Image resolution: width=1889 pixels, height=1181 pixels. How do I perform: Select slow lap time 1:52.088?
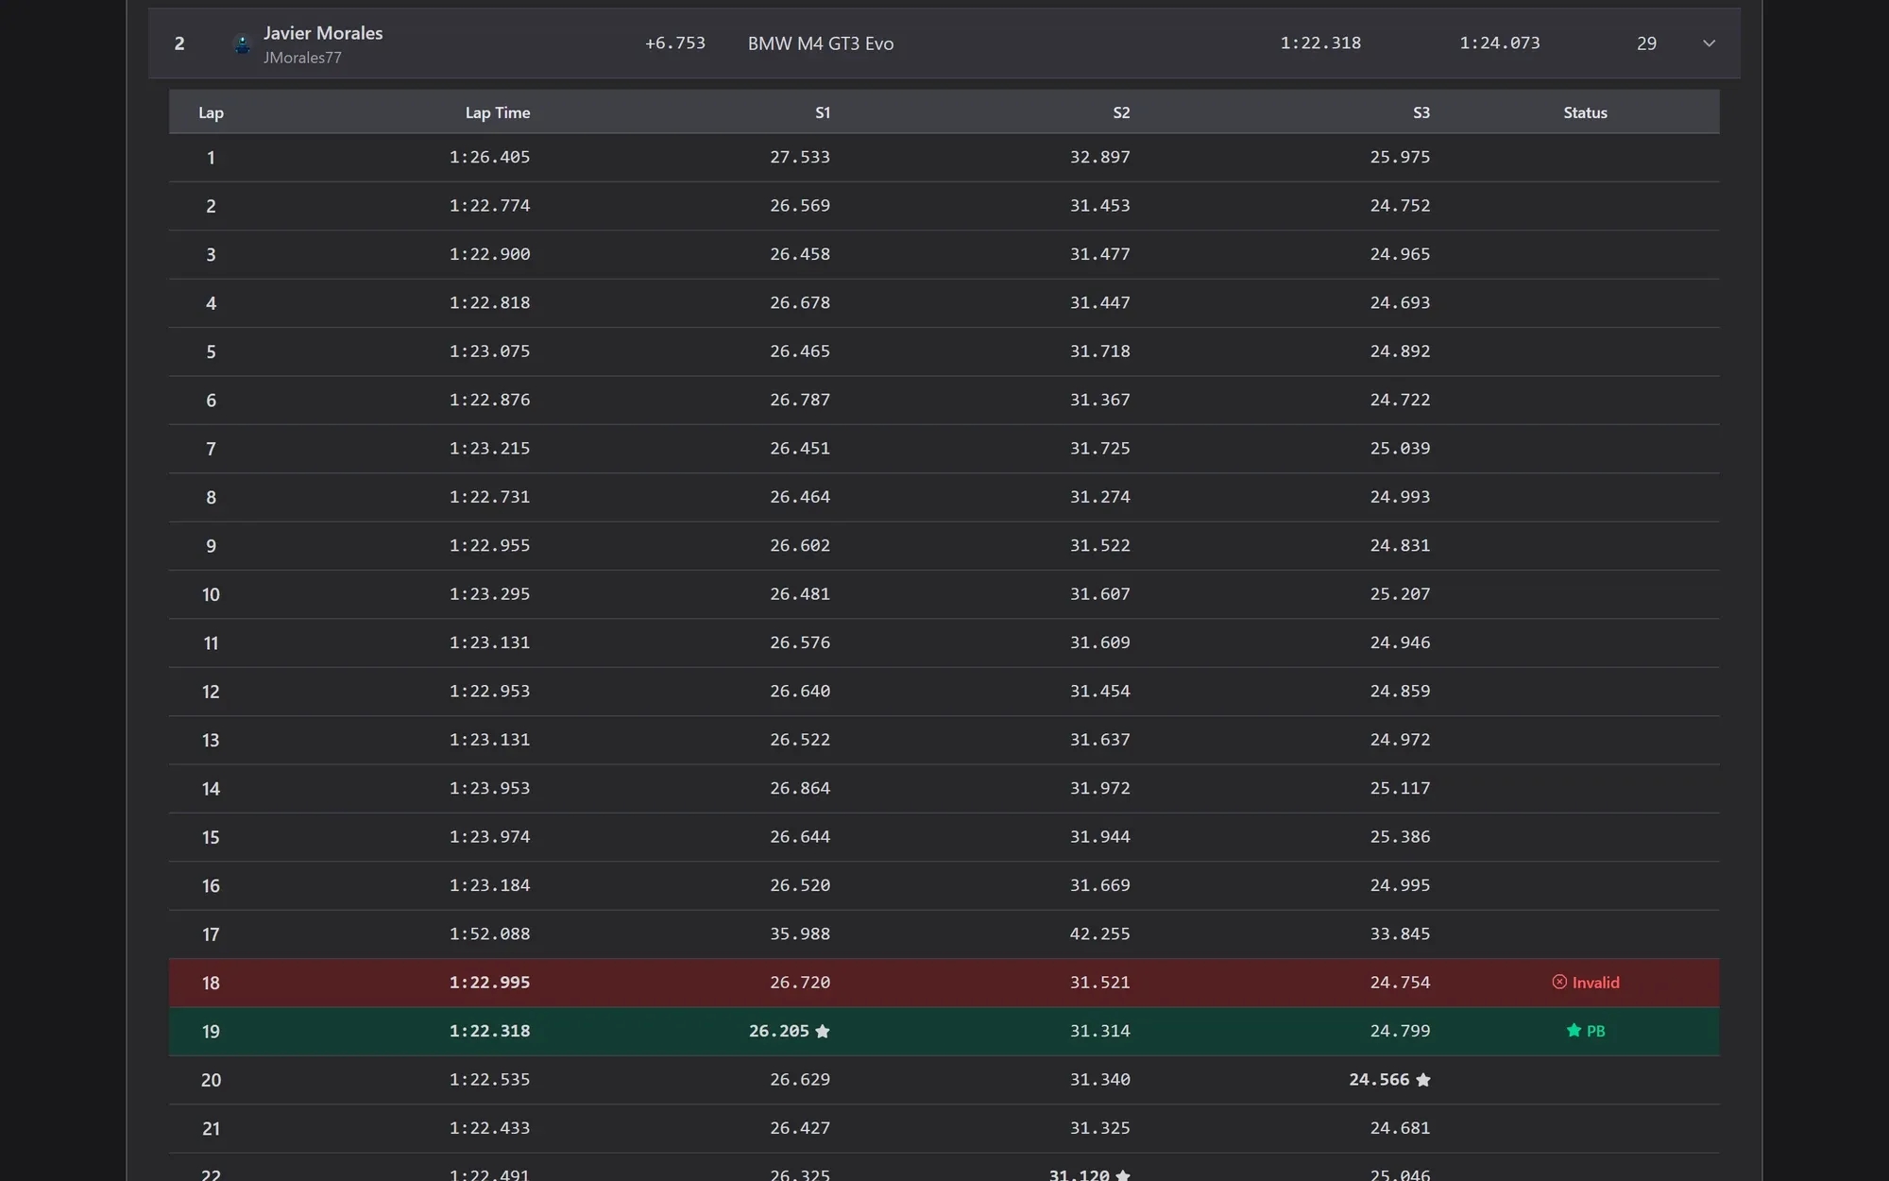coord(489,934)
